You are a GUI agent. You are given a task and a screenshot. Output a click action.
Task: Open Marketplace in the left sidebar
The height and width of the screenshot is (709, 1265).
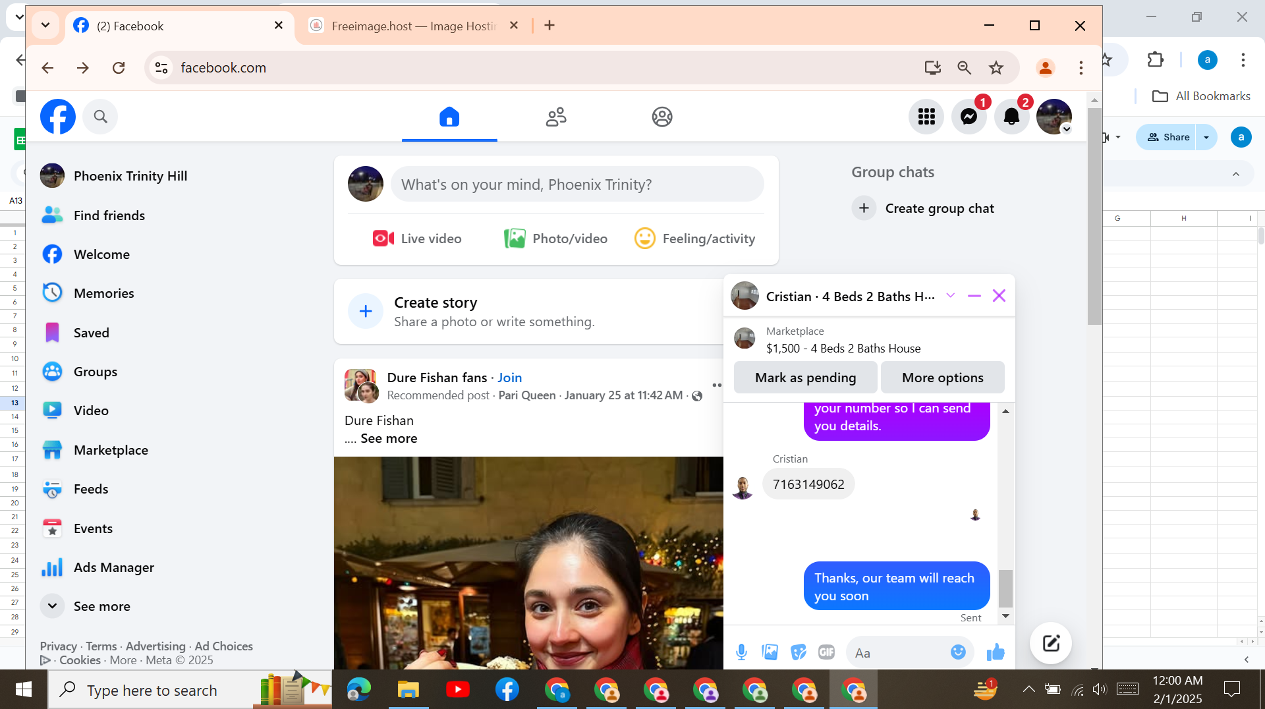[111, 450]
